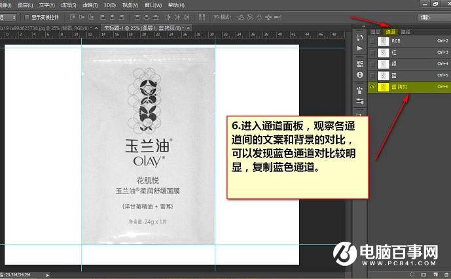Open the Info panel icon

coord(359,75)
